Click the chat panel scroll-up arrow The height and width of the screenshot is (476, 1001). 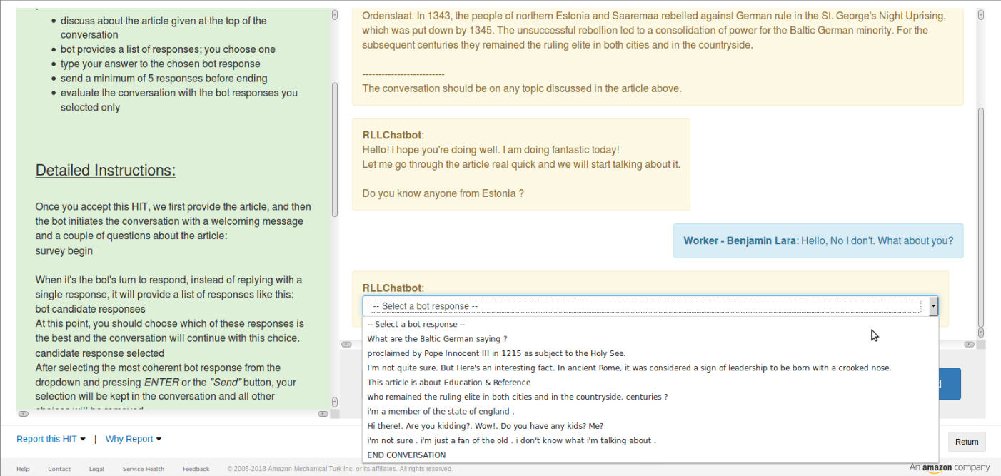coord(981,15)
